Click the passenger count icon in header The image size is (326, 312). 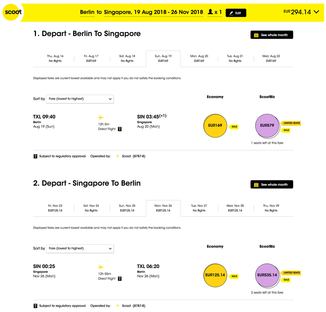pos(210,12)
